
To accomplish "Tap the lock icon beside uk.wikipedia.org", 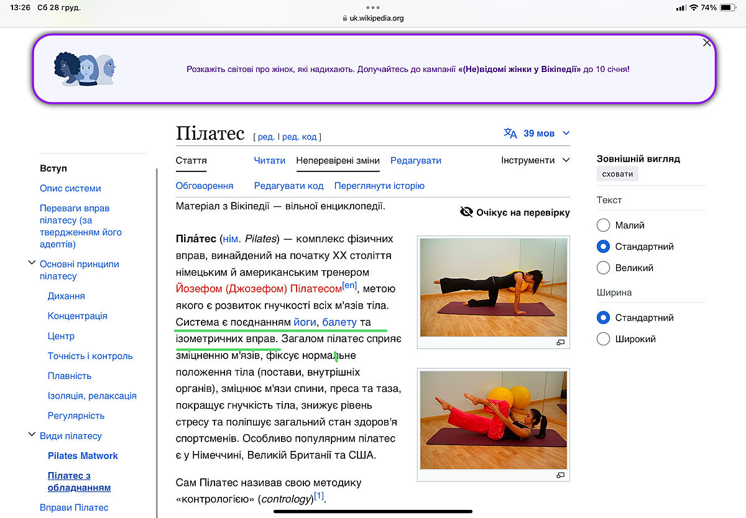I will pos(345,19).
